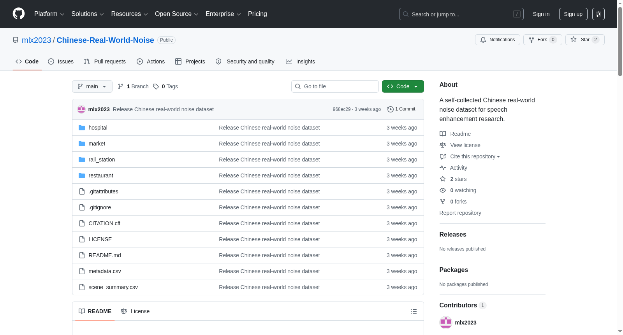Open the LICENSE file
The image size is (623, 335).
(100, 239)
